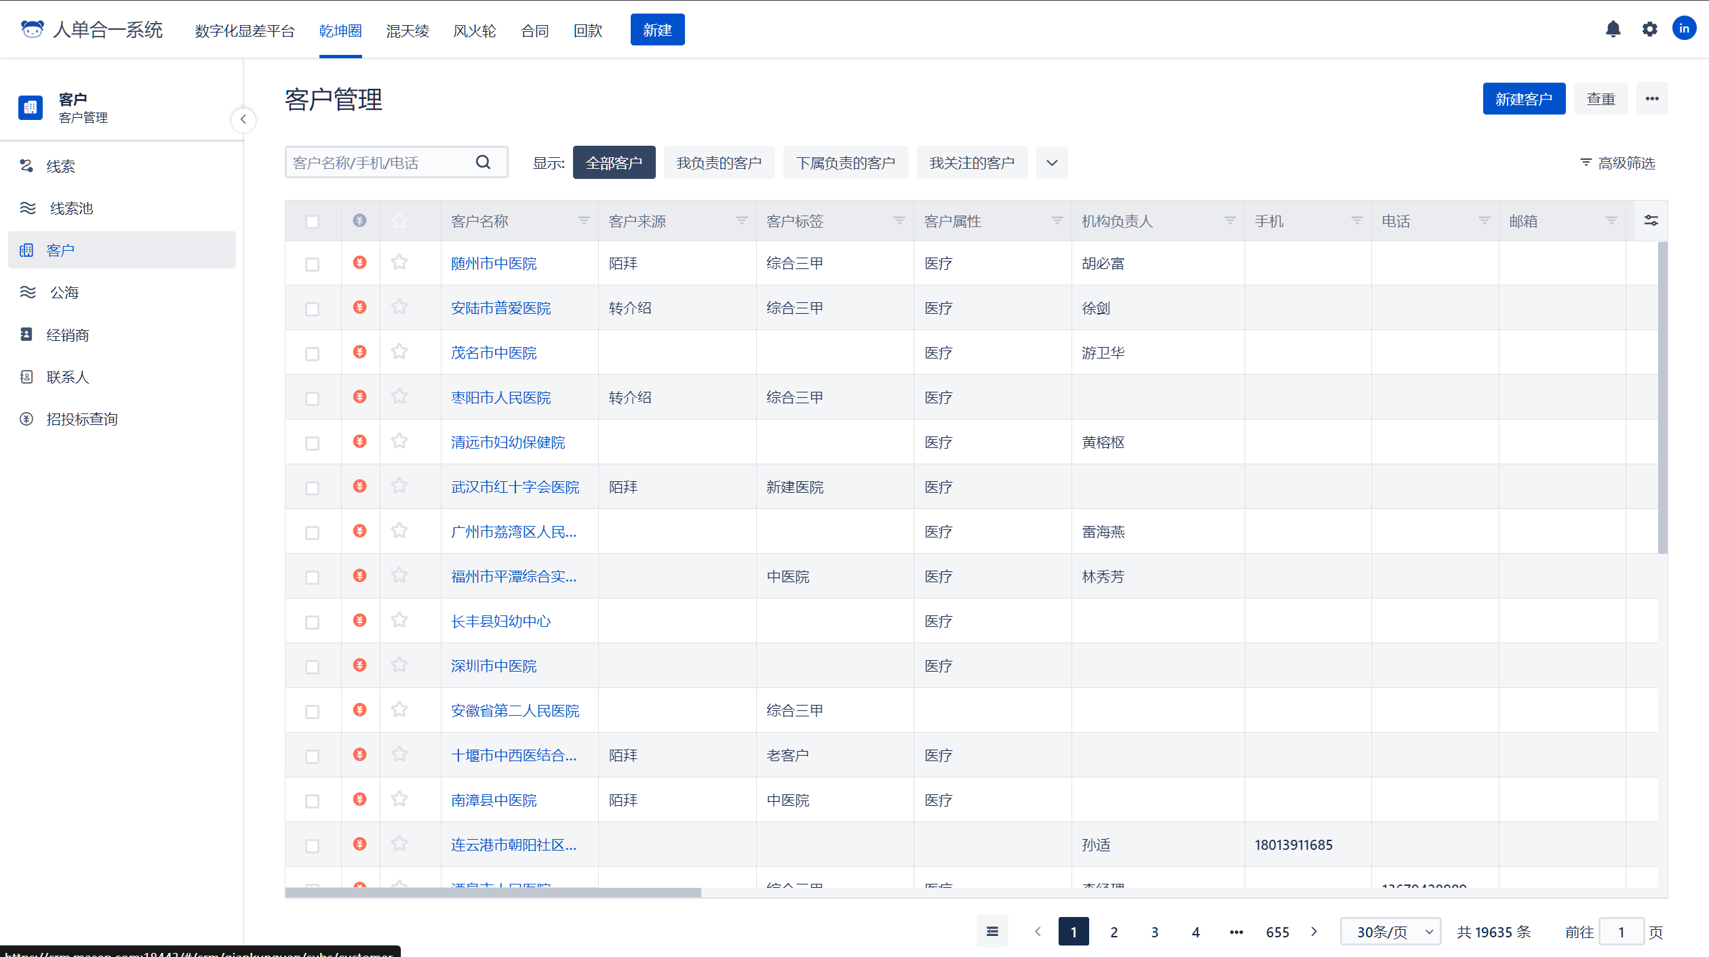Click the vertical table scrollbar

[x=1662, y=398]
